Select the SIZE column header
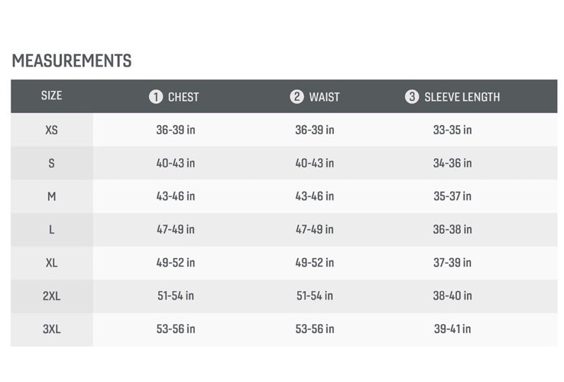Screen dimensions: 564x382 click(51, 95)
